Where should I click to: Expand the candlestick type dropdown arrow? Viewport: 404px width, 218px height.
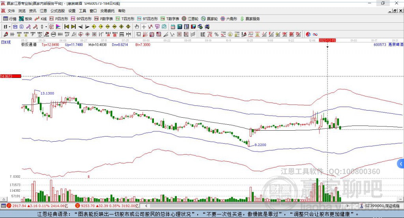point(46,27)
